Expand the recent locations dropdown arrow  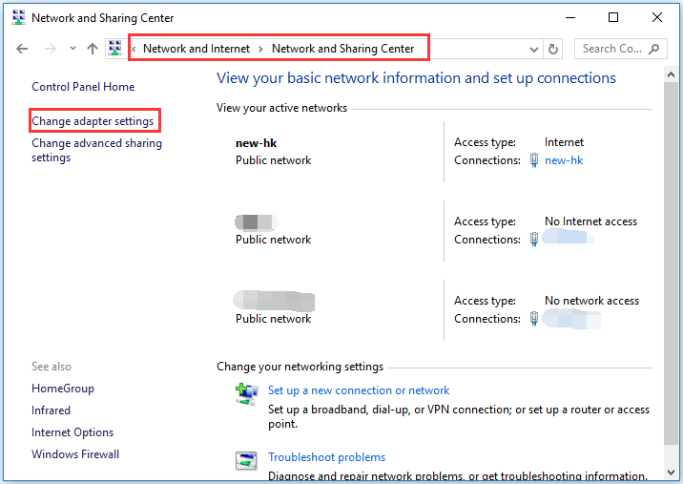[71, 49]
